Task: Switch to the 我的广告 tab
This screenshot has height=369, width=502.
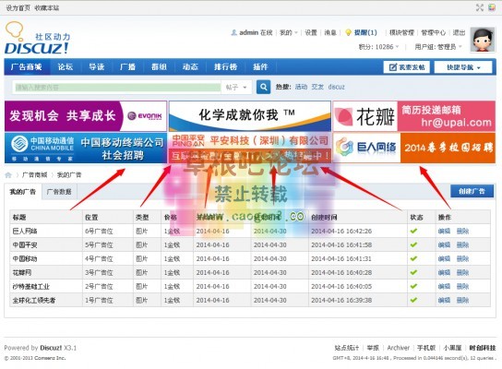Action: (x=23, y=192)
